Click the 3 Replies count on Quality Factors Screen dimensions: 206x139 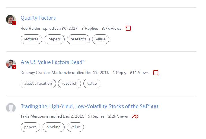click(90, 28)
